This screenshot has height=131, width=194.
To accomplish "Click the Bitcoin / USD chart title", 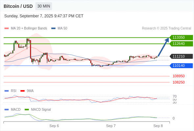I will [x=18, y=6].
